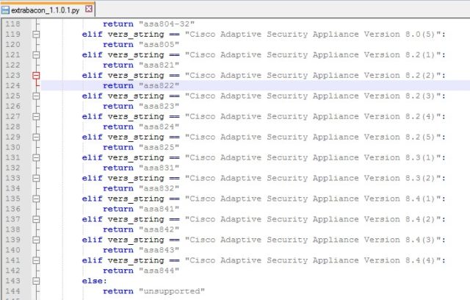Collapse fold marker at line 131

36,157
